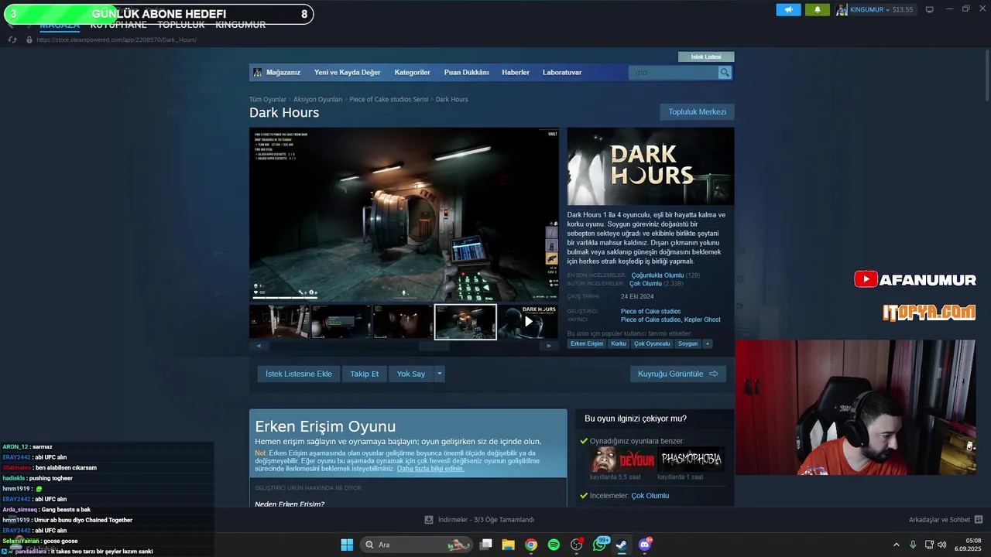Click Kuyruğu Görüntüle button
The image size is (991, 557).
point(677,374)
